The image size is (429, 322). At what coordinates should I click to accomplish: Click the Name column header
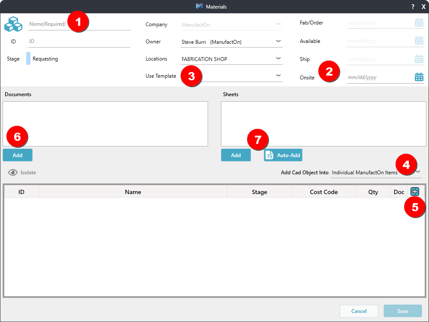click(x=133, y=192)
